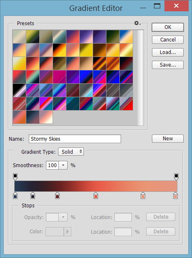Select the dark navy color stop

point(15,195)
